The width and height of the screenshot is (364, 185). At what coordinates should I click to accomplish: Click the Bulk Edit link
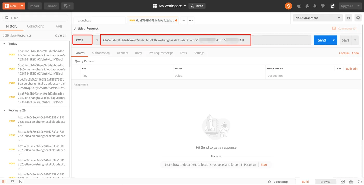coord(352,69)
